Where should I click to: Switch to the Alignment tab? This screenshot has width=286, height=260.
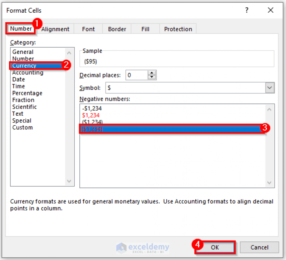tap(55, 29)
